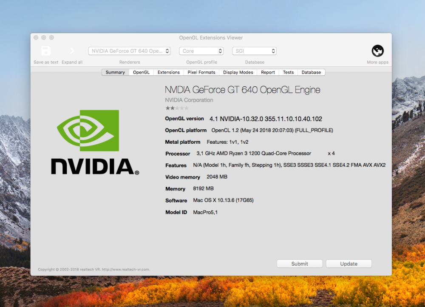This screenshot has width=425, height=307.
Task: Click the heading NVIDIA GeForce GT 640 OpenGL Engine
Action: [243, 90]
